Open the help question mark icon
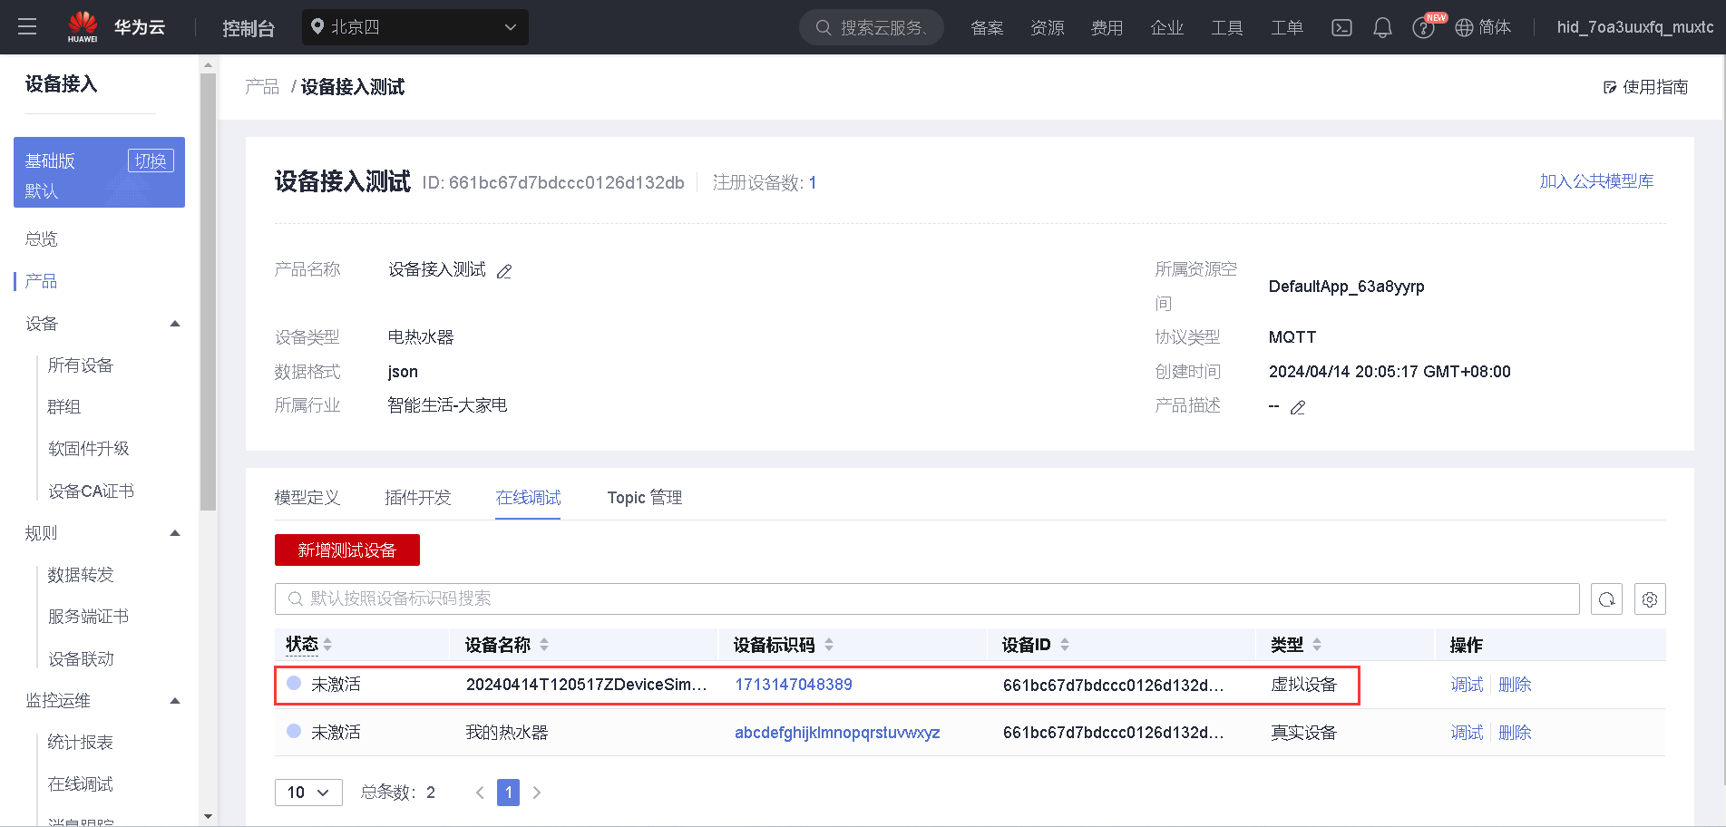 tap(1423, 28)
